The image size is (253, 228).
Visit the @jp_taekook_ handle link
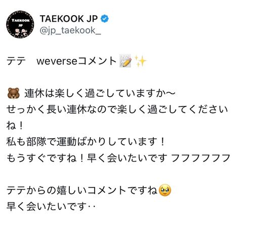(x=70, y=31)
